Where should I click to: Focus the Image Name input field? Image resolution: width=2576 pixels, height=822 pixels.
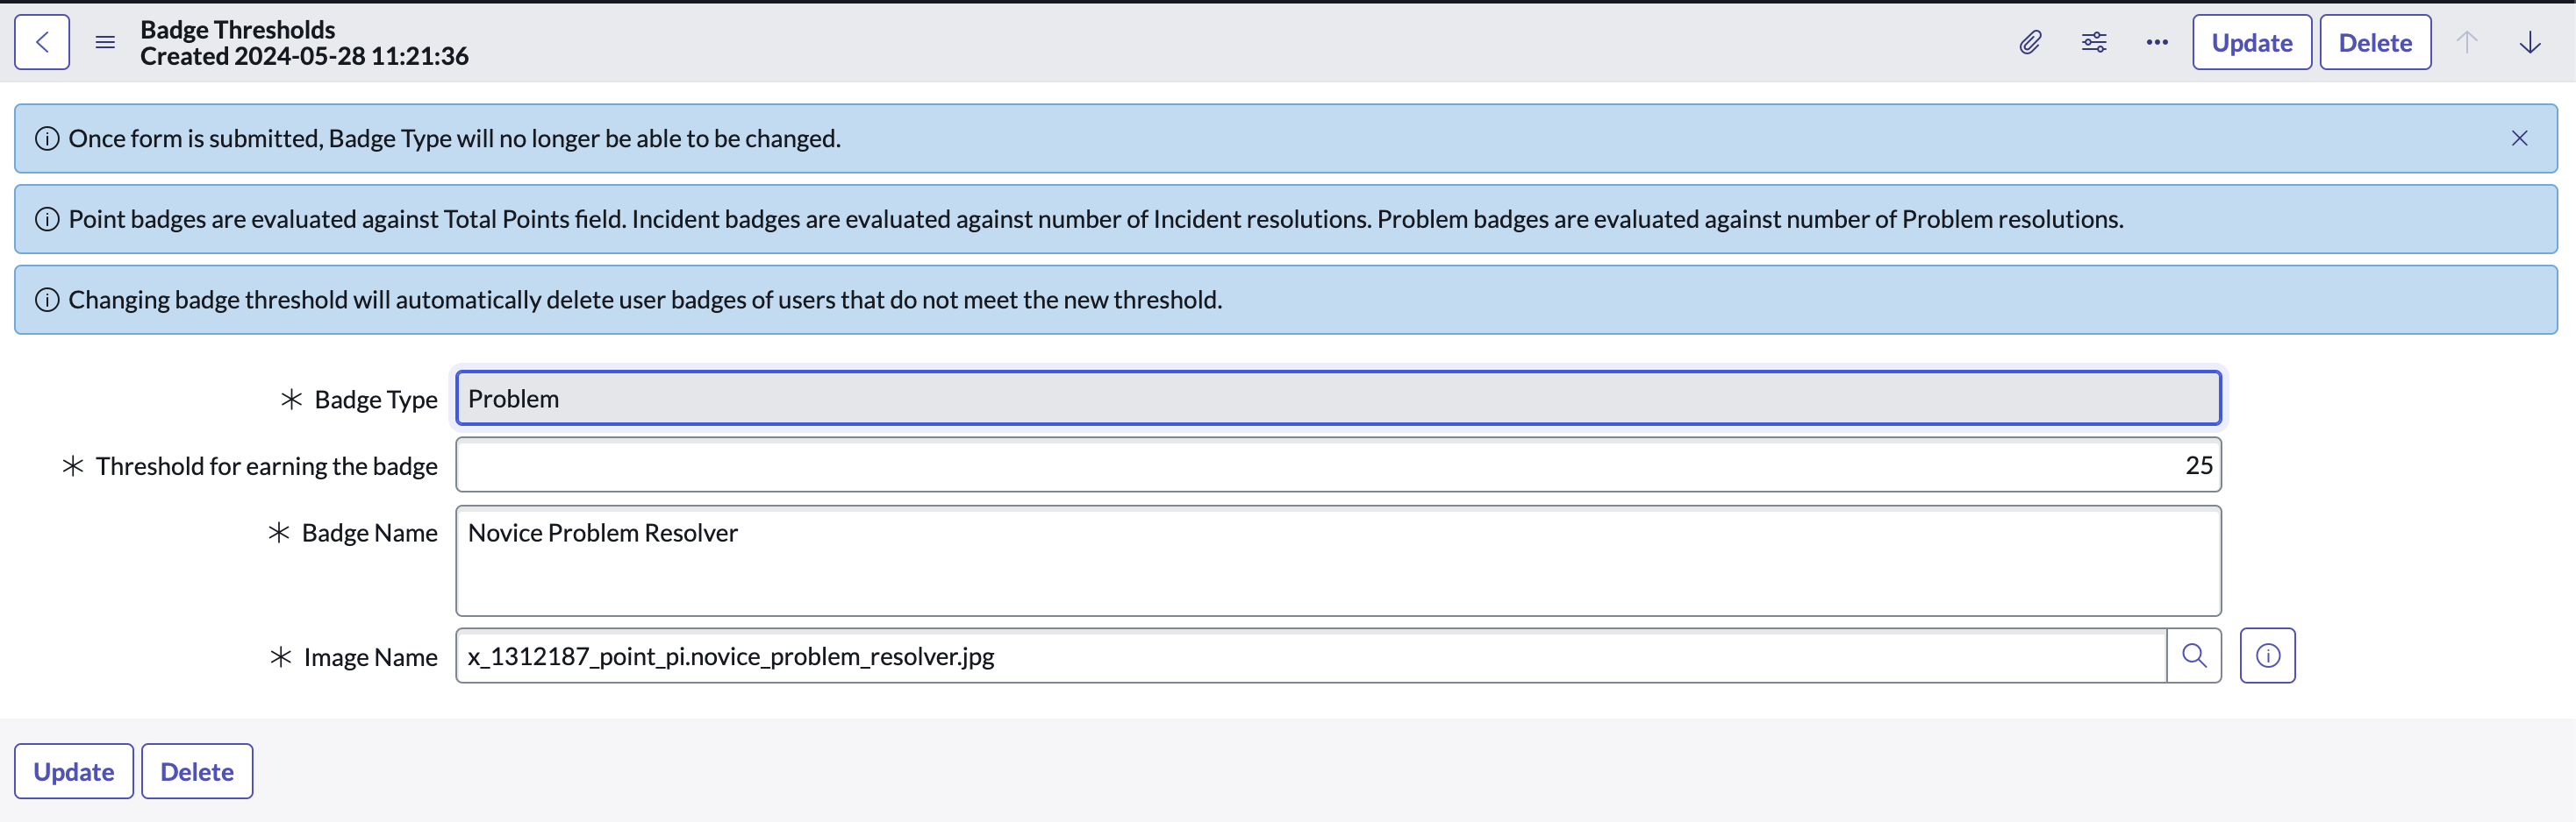tap(1310, 656)
